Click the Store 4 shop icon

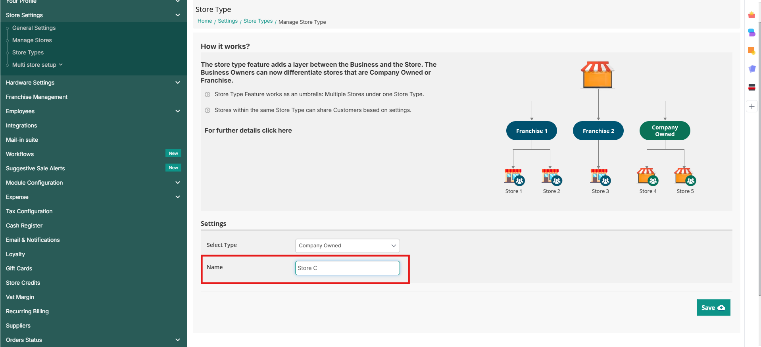tap(647, 177)
